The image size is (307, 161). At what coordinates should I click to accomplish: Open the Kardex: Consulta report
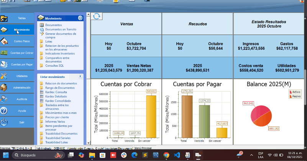coord(56,92)
